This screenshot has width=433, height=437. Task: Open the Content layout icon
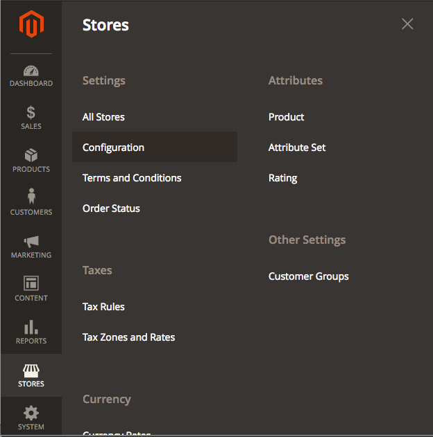(31, 283)
